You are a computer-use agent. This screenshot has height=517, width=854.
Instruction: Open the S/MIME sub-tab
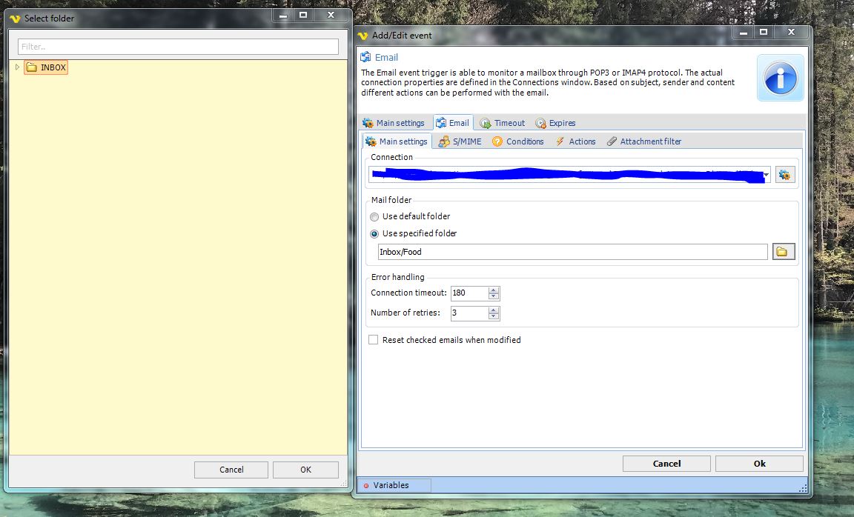pyautogui.click(x=460, y=141)
